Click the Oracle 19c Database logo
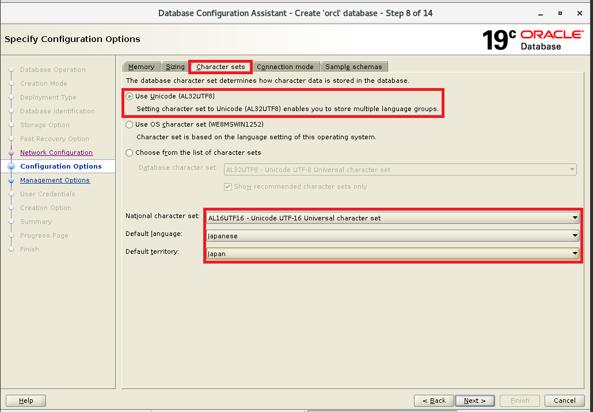The image size is (593, 412). point(533,40)
